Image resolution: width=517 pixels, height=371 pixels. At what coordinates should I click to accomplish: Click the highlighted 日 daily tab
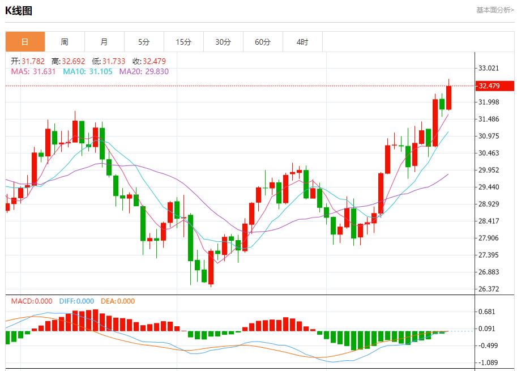[x=24, y=41]
